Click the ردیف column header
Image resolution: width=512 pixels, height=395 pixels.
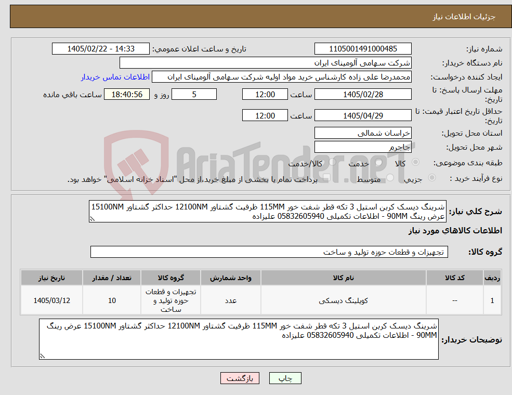[492, 278]
